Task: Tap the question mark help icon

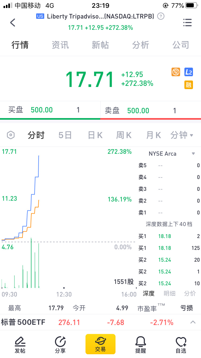Action: tap(161, 16)
